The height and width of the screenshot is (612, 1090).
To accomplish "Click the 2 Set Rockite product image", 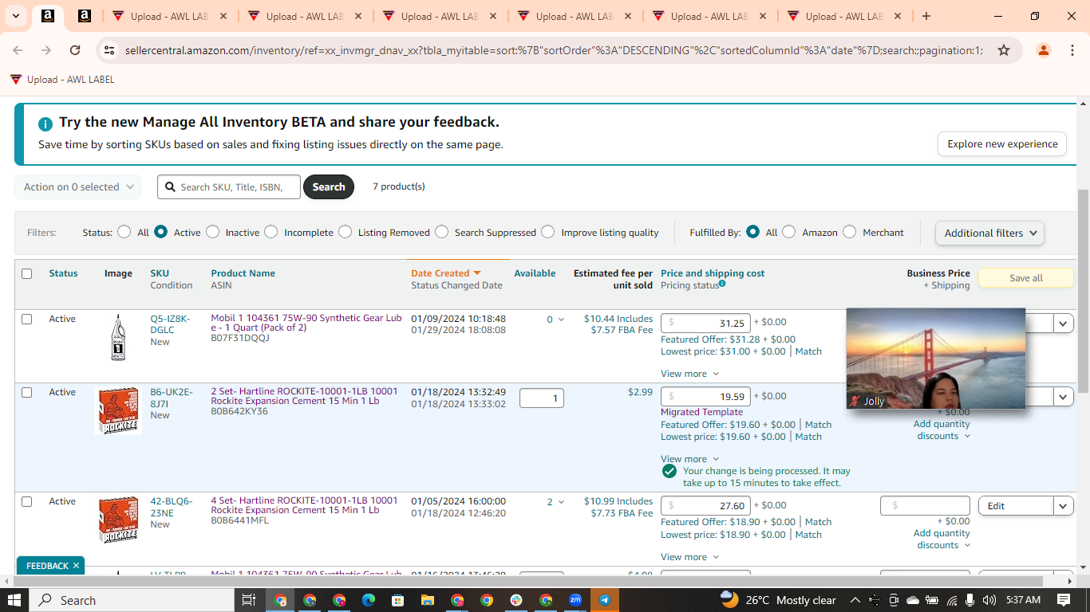I will (x=118, y=410).
